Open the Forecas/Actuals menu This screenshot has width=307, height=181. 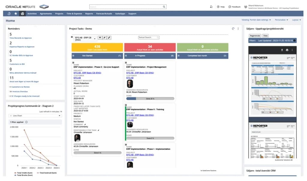(104, 14)
